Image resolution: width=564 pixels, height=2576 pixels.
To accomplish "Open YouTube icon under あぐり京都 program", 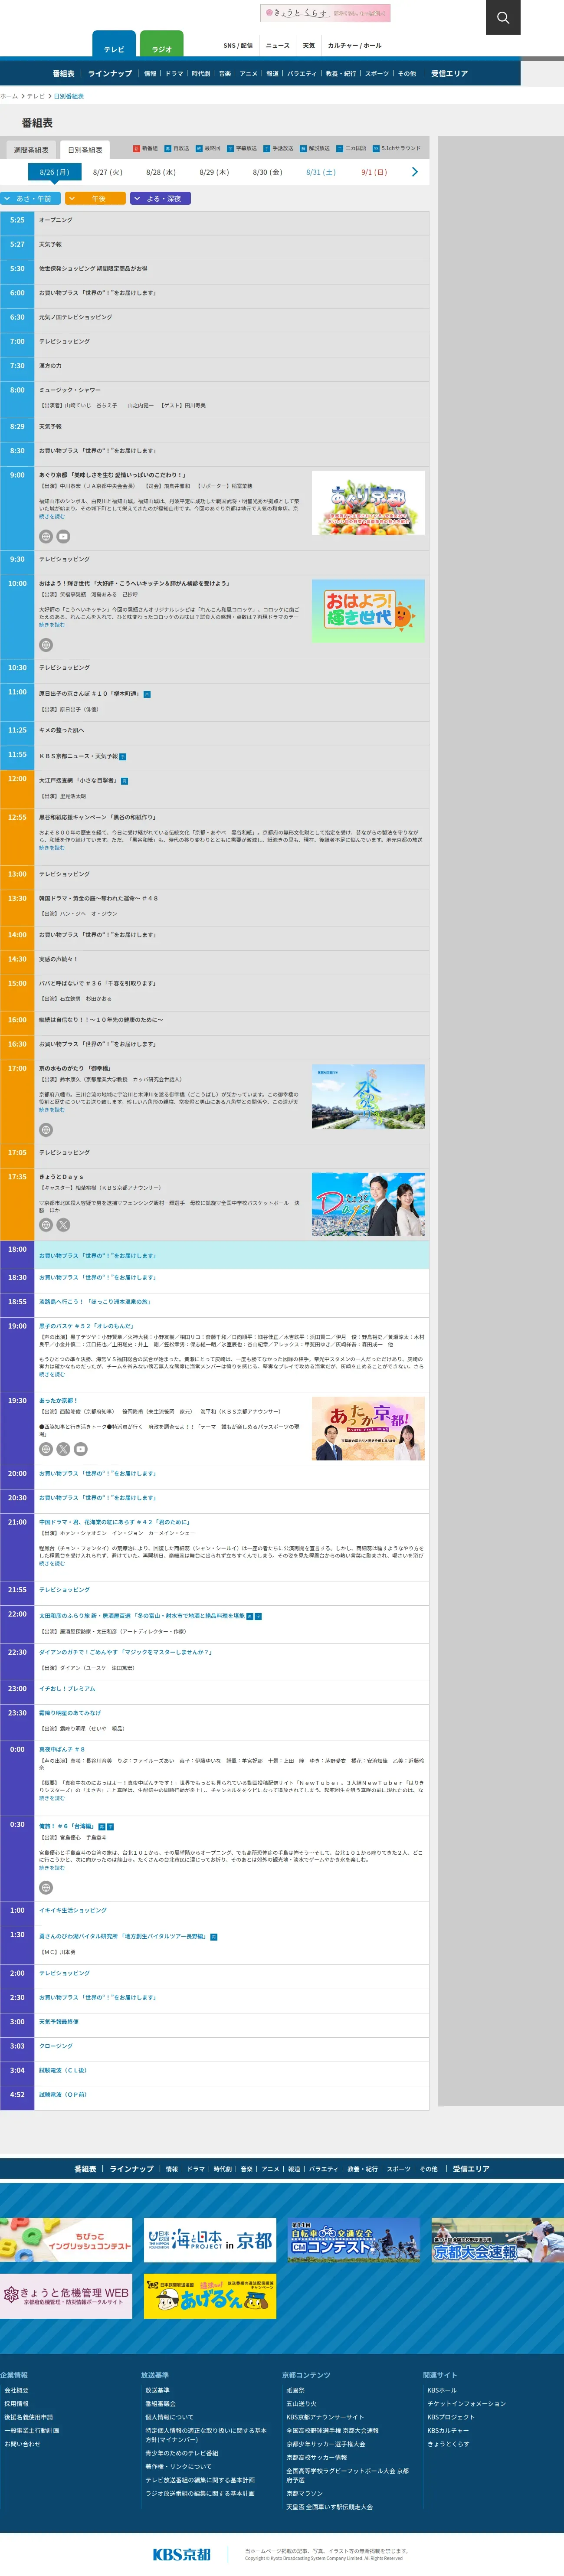I will tap(63, 536).
